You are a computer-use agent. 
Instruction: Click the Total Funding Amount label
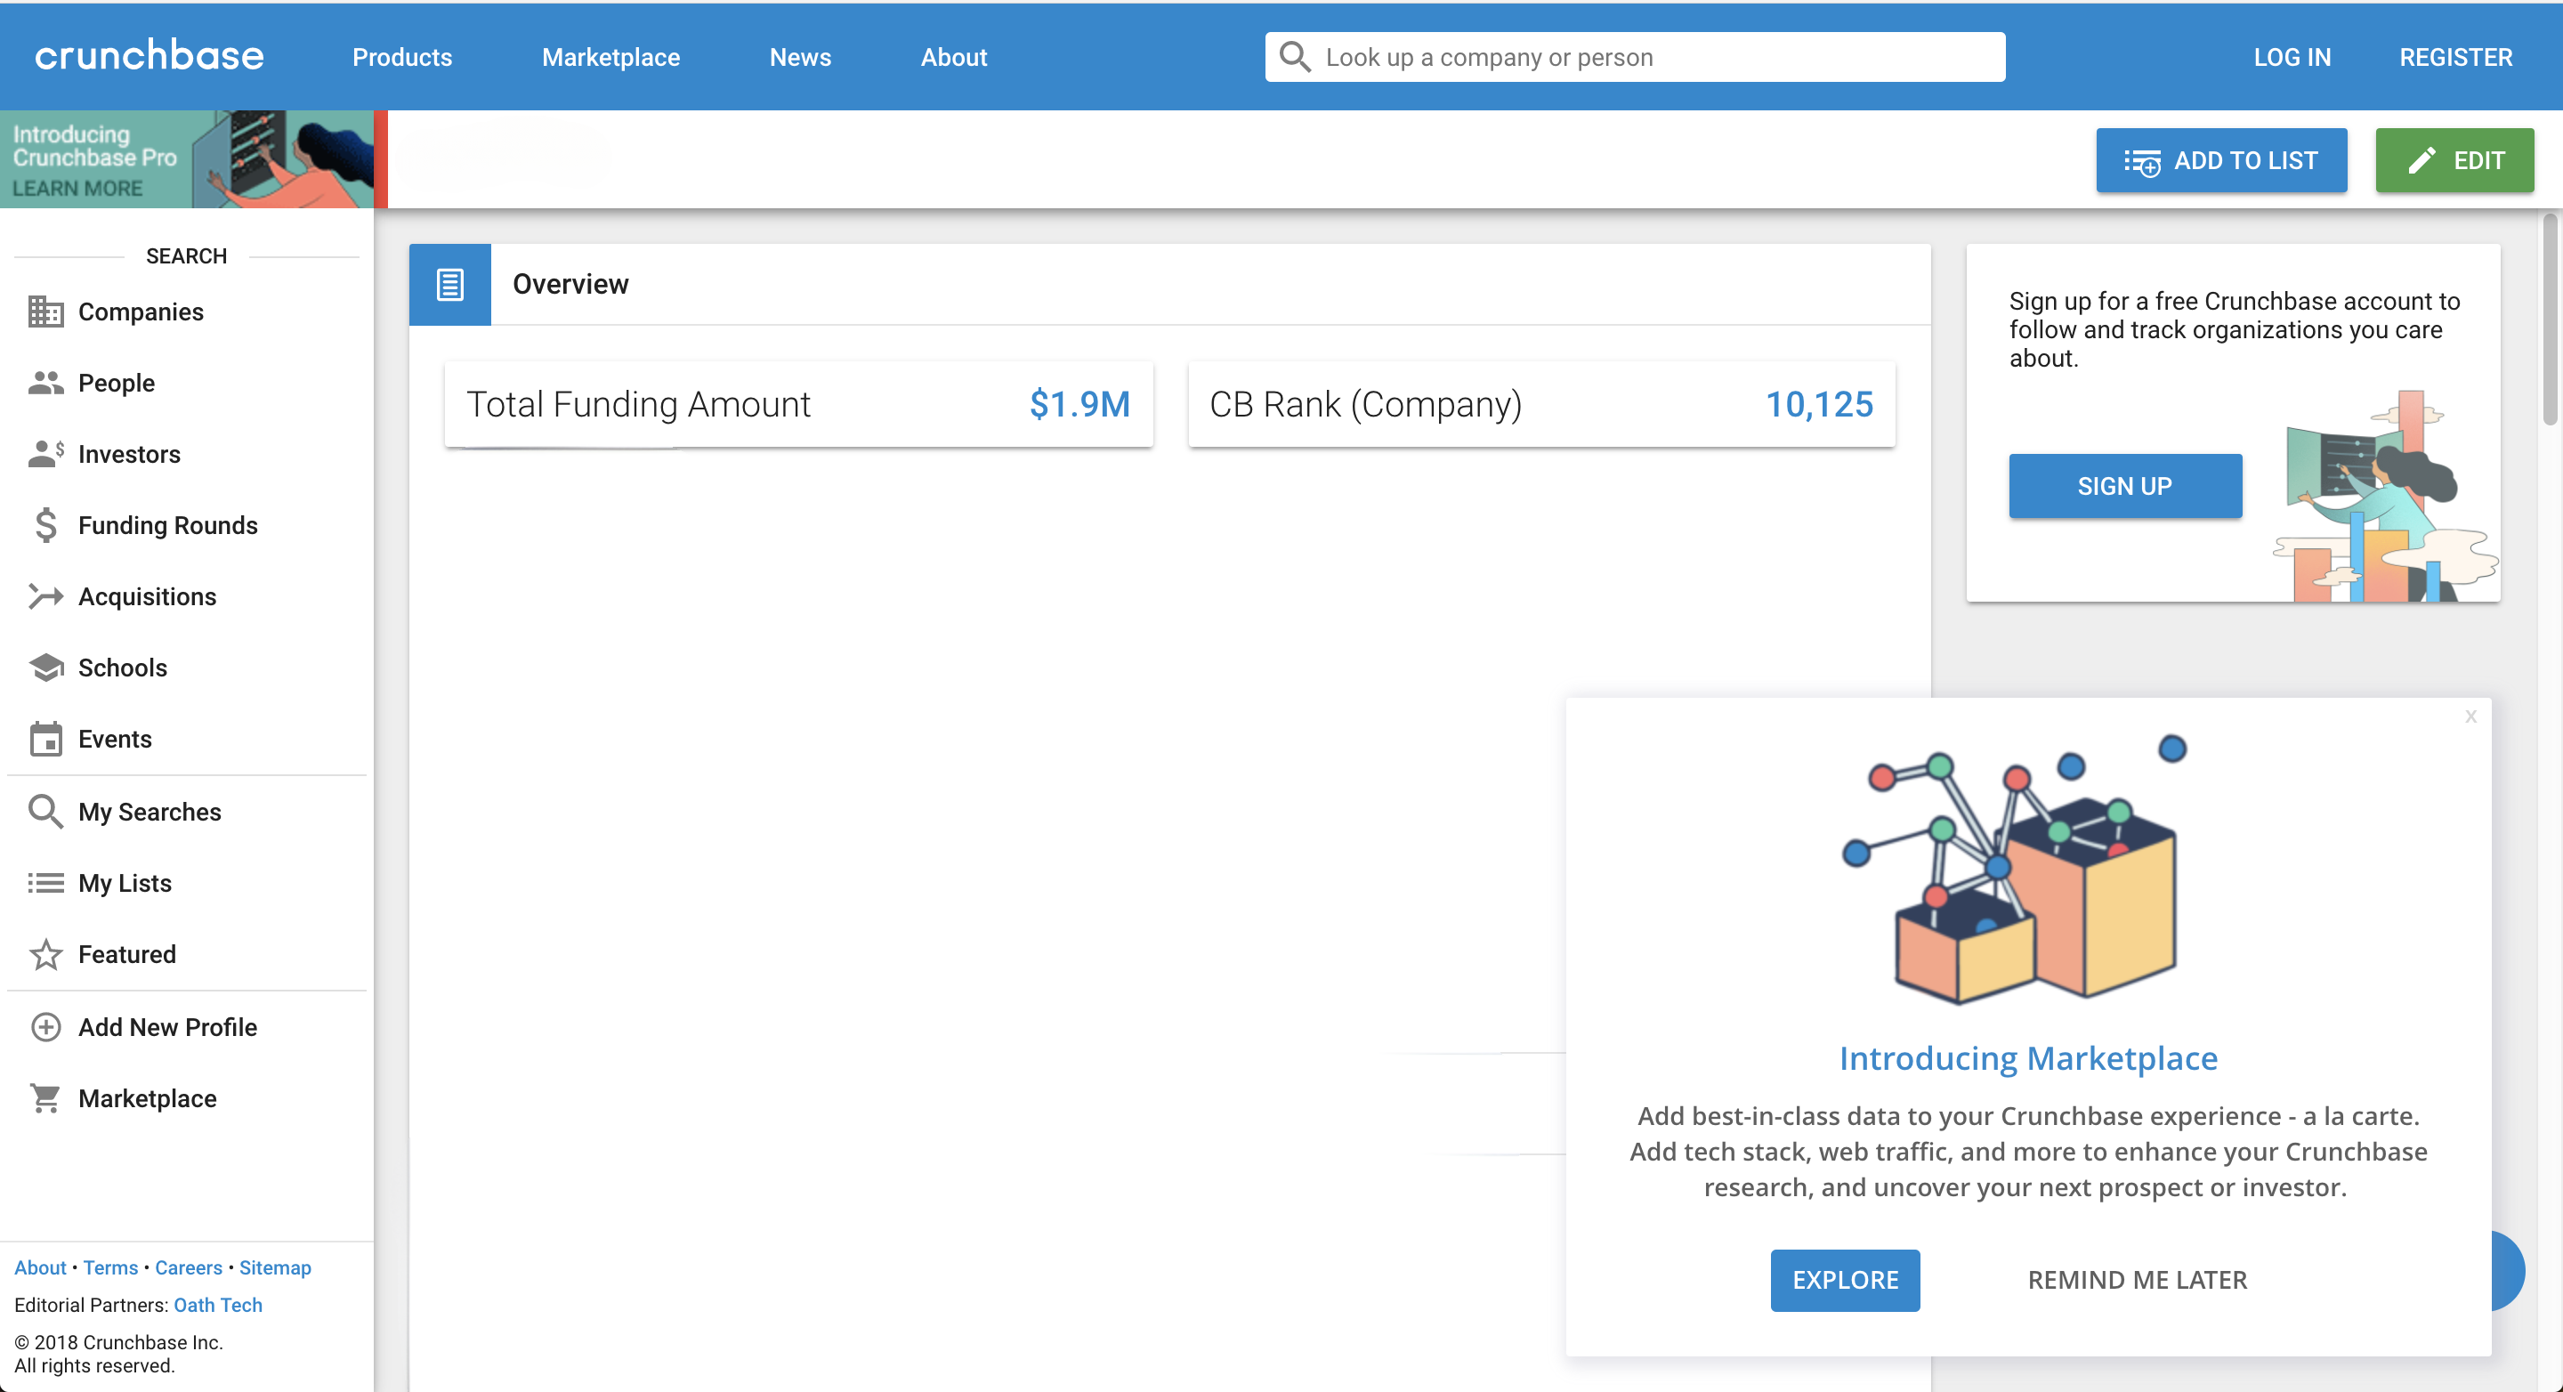pyautogui.click(x=638, y=404)
